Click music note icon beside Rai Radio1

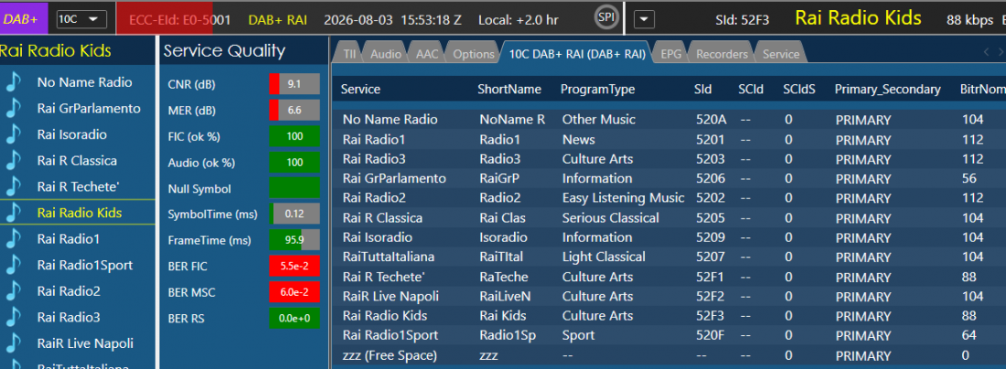pos(14,239)
